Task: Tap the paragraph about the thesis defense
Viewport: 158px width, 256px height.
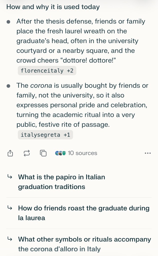Action: (x=81, y=41)
